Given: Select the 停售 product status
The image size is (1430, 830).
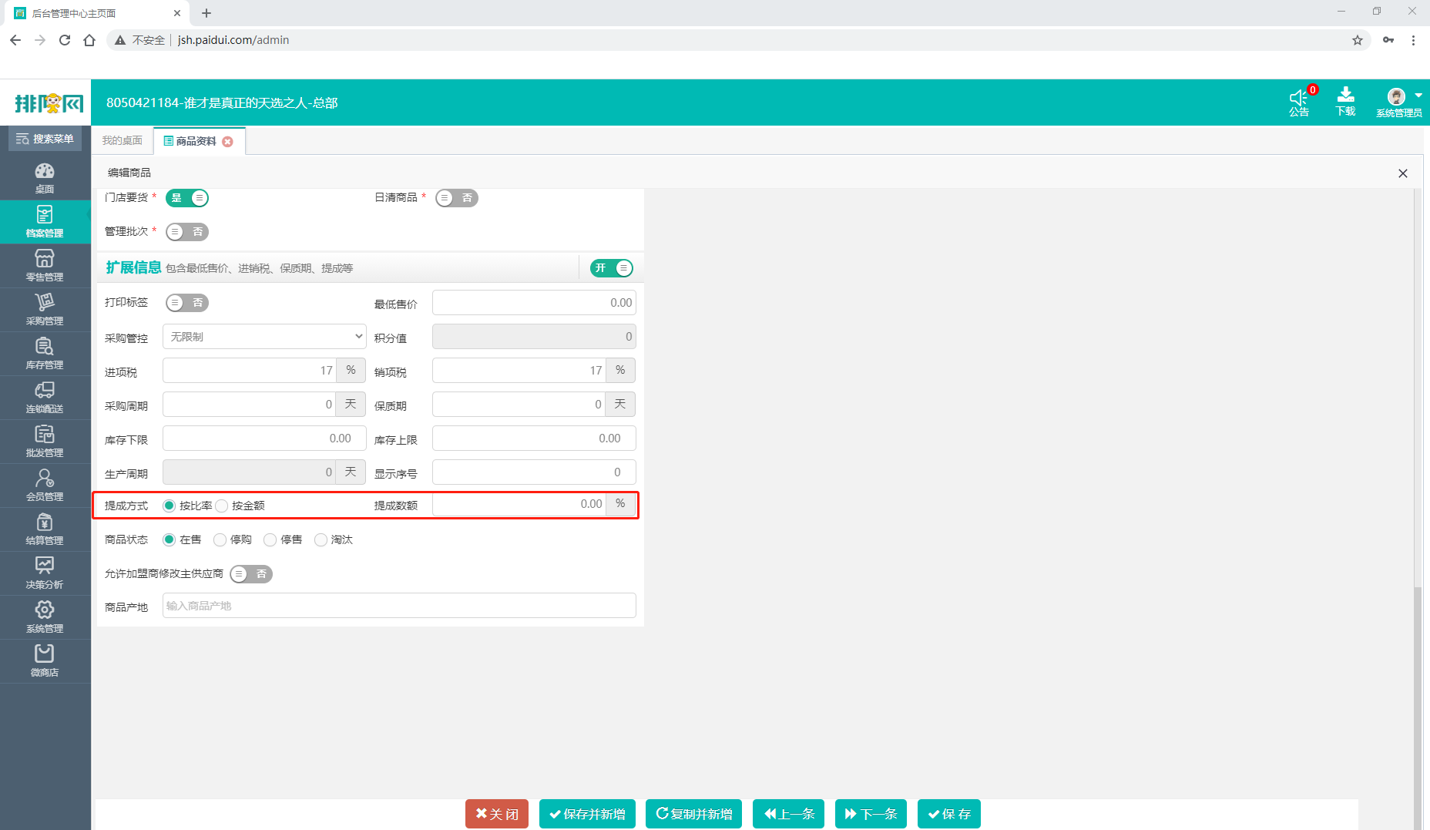Looking at the screenshot, I should [270, 539].
